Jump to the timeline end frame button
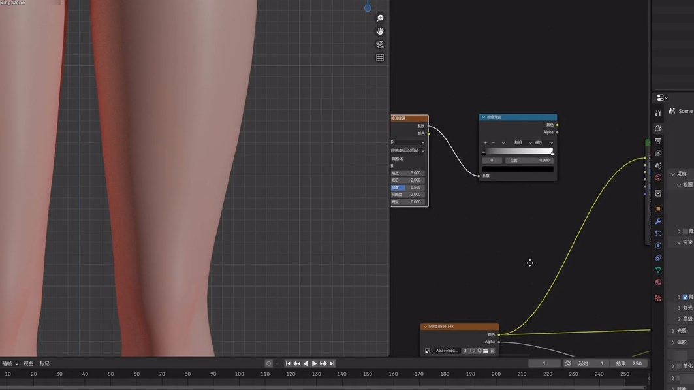Viewport: 694px width, 390px height. (x=332, y=363)
